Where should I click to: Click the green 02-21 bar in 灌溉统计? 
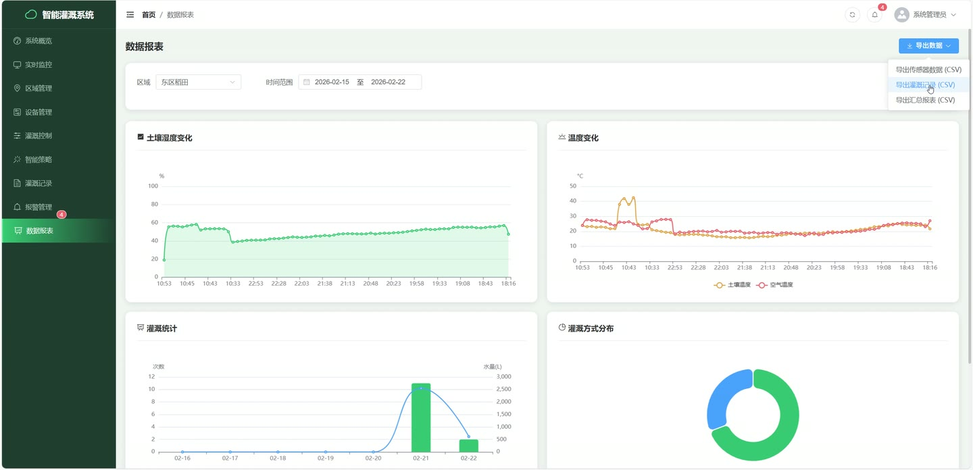421,417
